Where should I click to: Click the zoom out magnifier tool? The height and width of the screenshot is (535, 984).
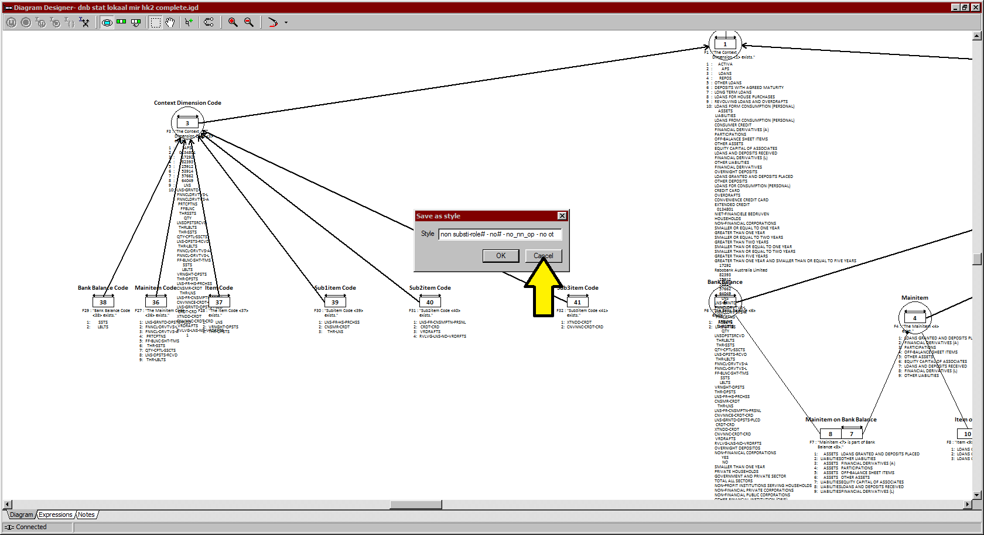coord(248,22)
